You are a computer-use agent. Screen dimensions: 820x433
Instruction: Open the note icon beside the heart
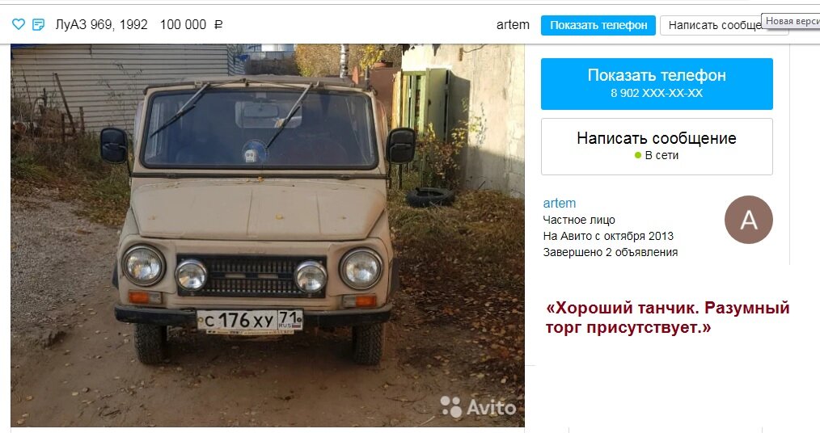(x=38, y=24)
